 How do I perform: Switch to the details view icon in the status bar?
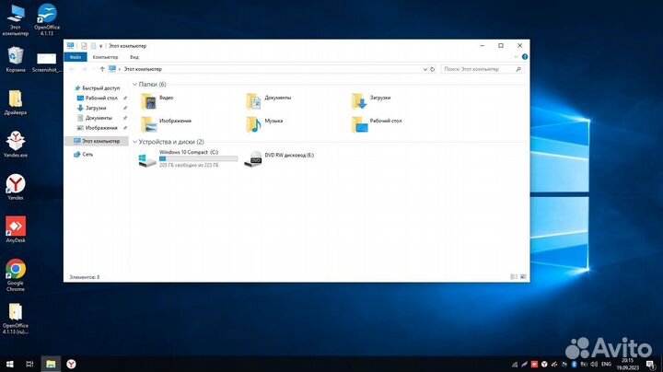pyautogui.click(x=514, y=277)
